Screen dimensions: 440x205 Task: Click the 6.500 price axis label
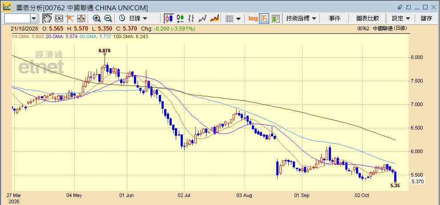coord(417,128)
